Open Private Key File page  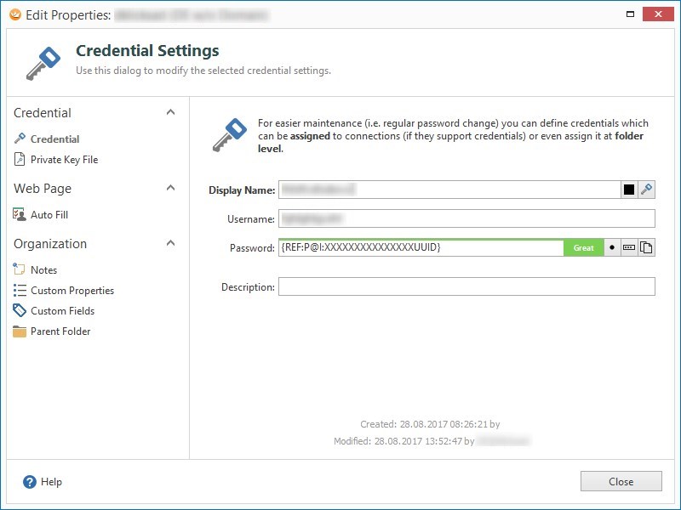64,160
